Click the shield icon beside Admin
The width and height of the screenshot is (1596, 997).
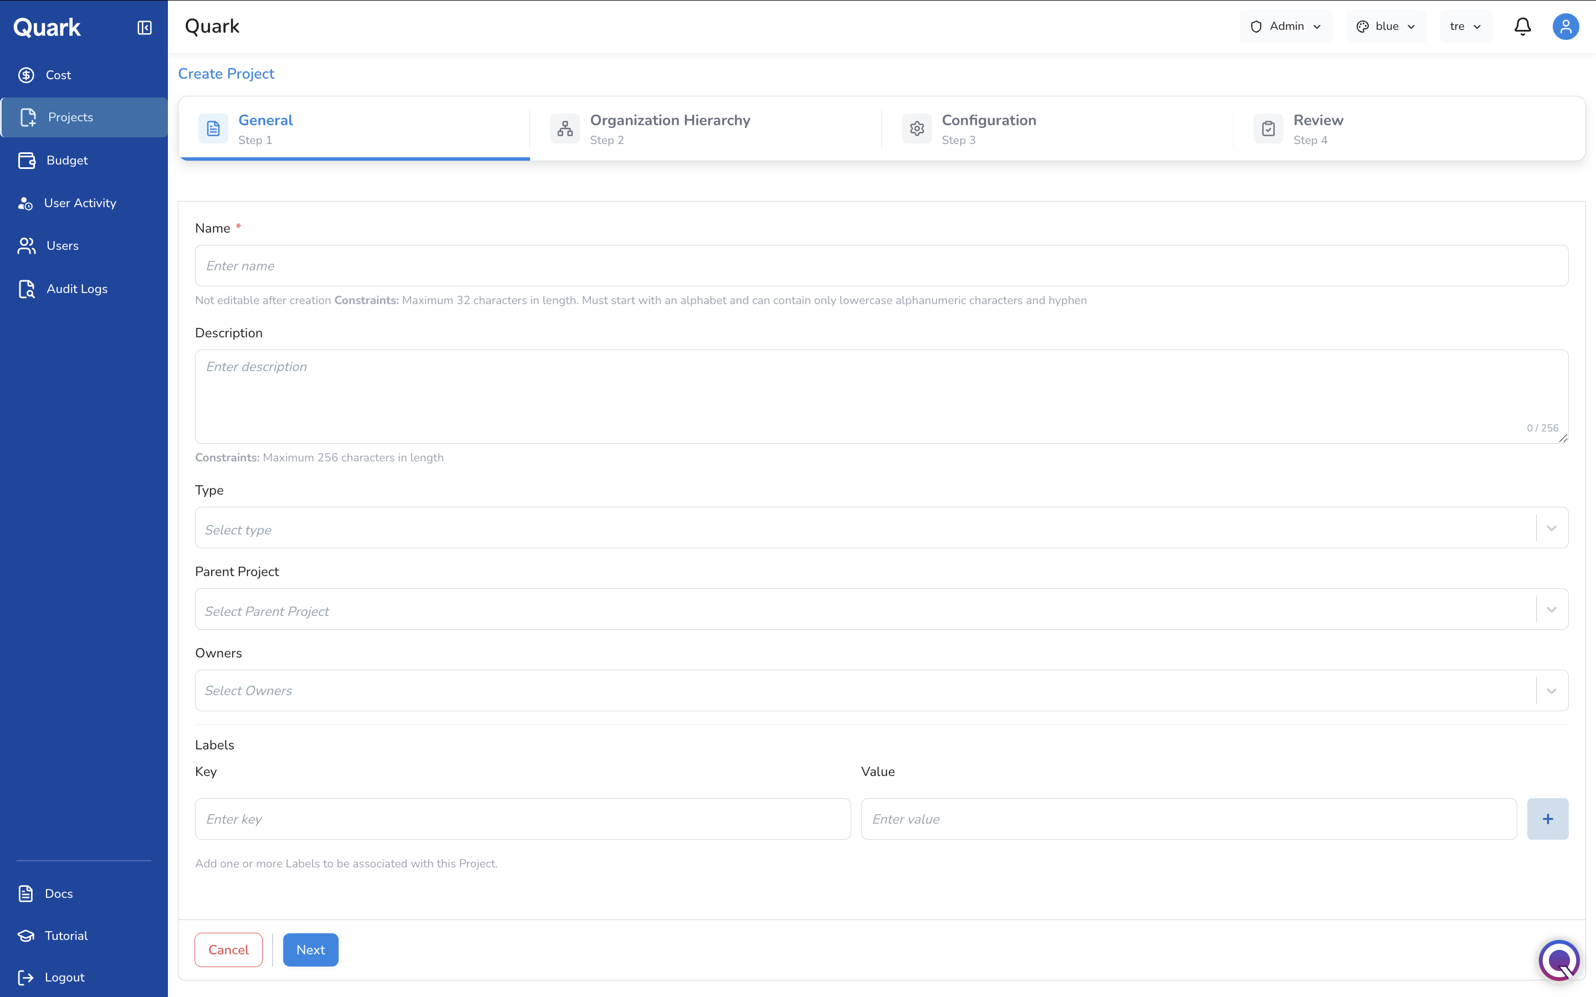(x=1256, y=27)
